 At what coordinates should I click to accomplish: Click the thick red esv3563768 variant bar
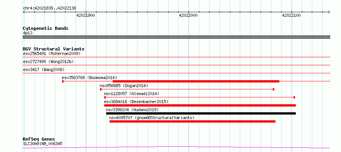pyautogui.click(x=196, y=81)
